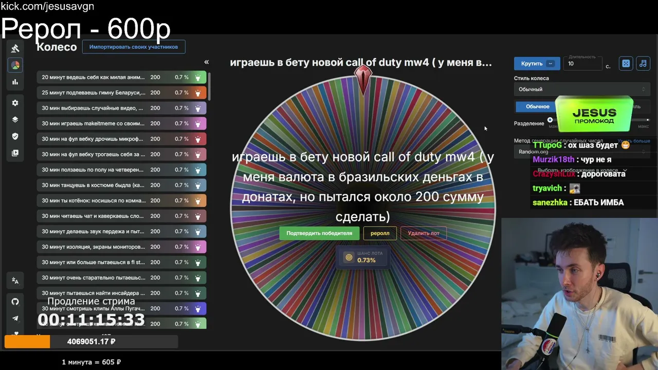Viewport: 658px width, 370px height.
Task: Click lightbulb icon on '30 мин выбираешь случайные видео' row
Action: pyautogui.click(x=198, y=108)
